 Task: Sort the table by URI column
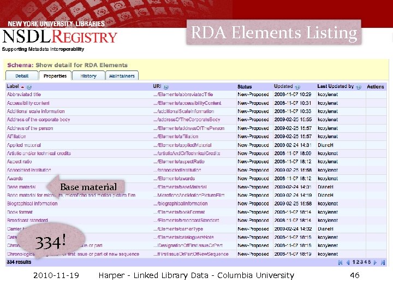click(157, 86)
